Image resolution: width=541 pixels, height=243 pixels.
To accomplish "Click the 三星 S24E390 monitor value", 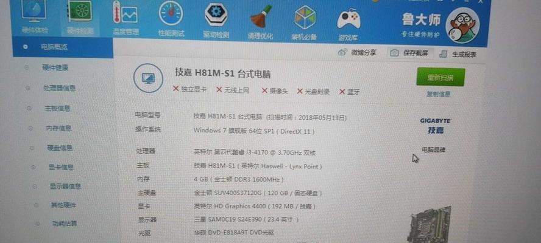I will [246, 219].
